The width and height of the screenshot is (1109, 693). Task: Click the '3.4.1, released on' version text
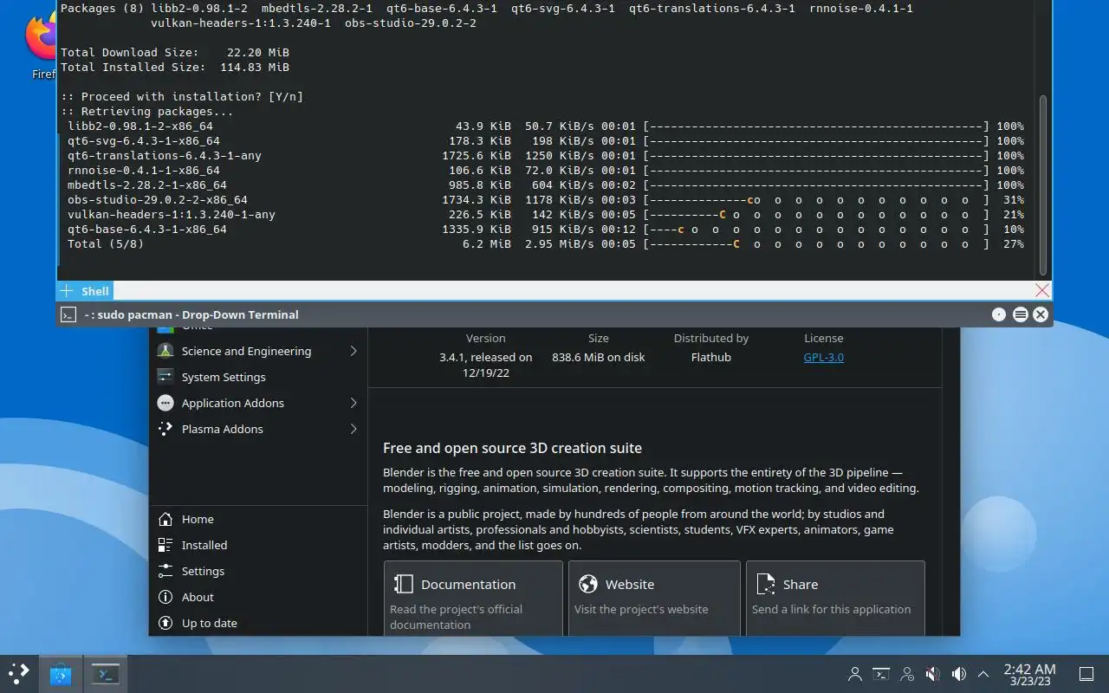[485, 357]
